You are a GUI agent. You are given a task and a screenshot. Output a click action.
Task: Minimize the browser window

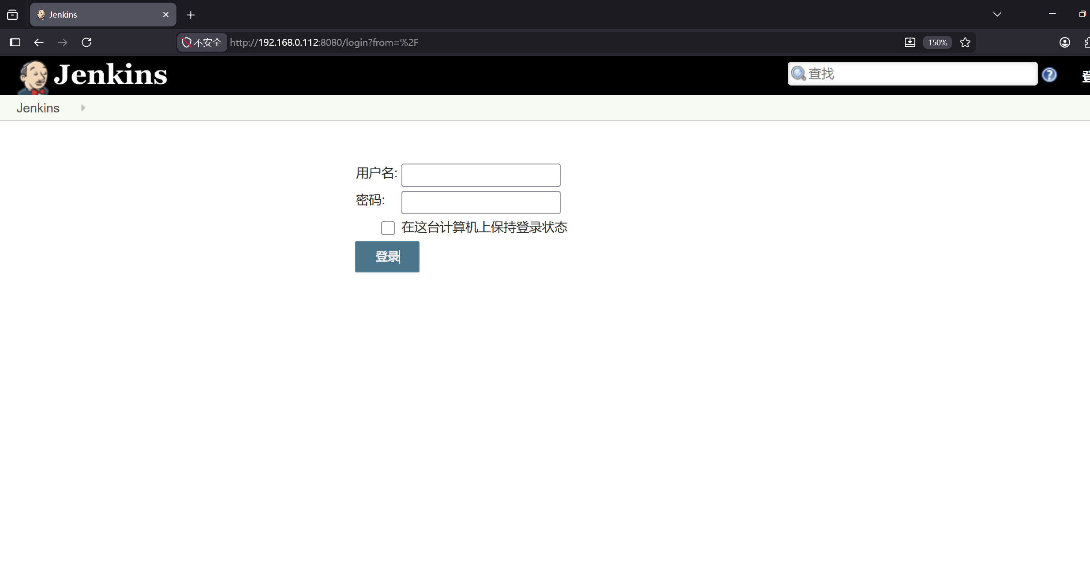pos(1052,14)
